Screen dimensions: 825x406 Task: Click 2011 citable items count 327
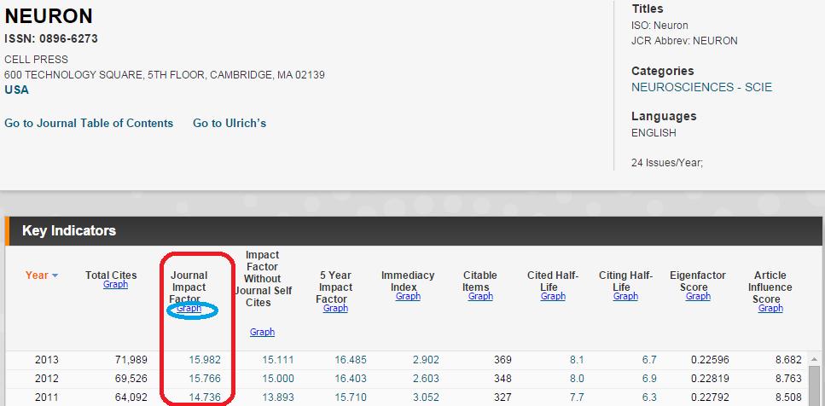click(503, 397)
